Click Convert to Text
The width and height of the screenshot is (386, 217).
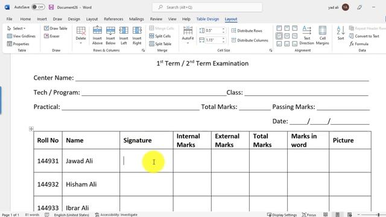click(x=364, y=36)
